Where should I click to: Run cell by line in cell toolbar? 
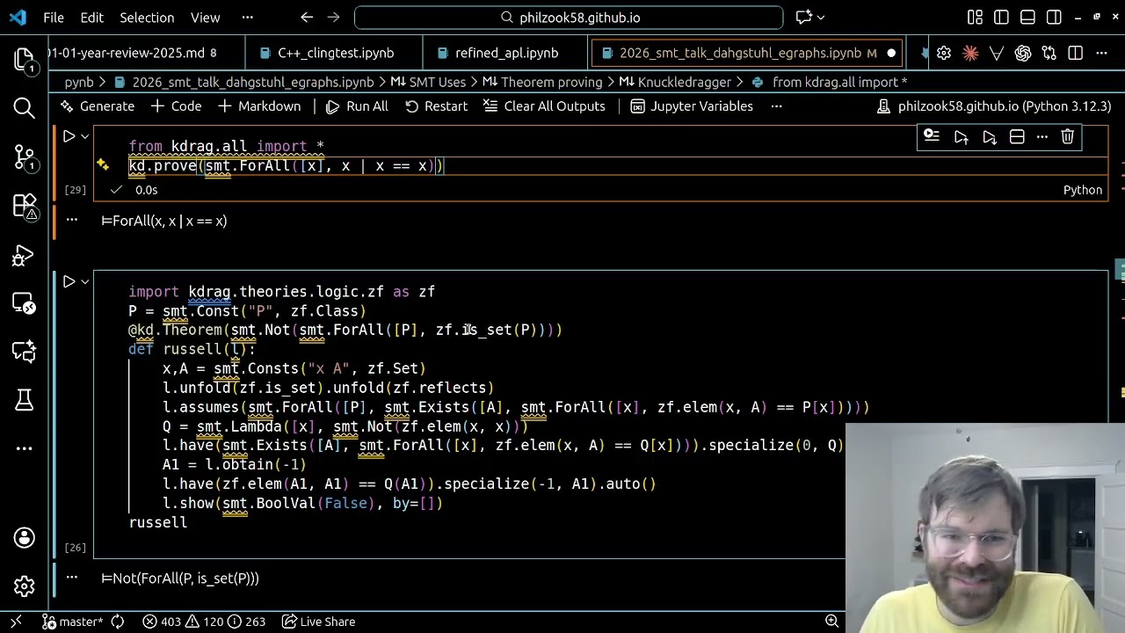tap(932, 136)
